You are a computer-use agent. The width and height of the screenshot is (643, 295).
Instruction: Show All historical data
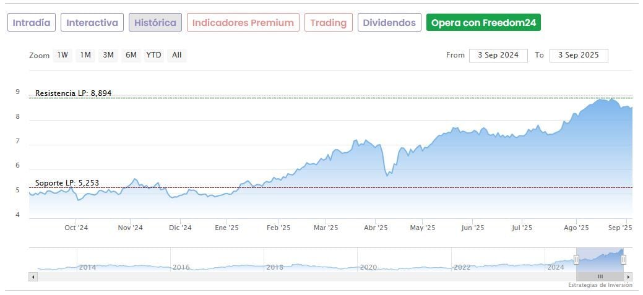(177, 55)
